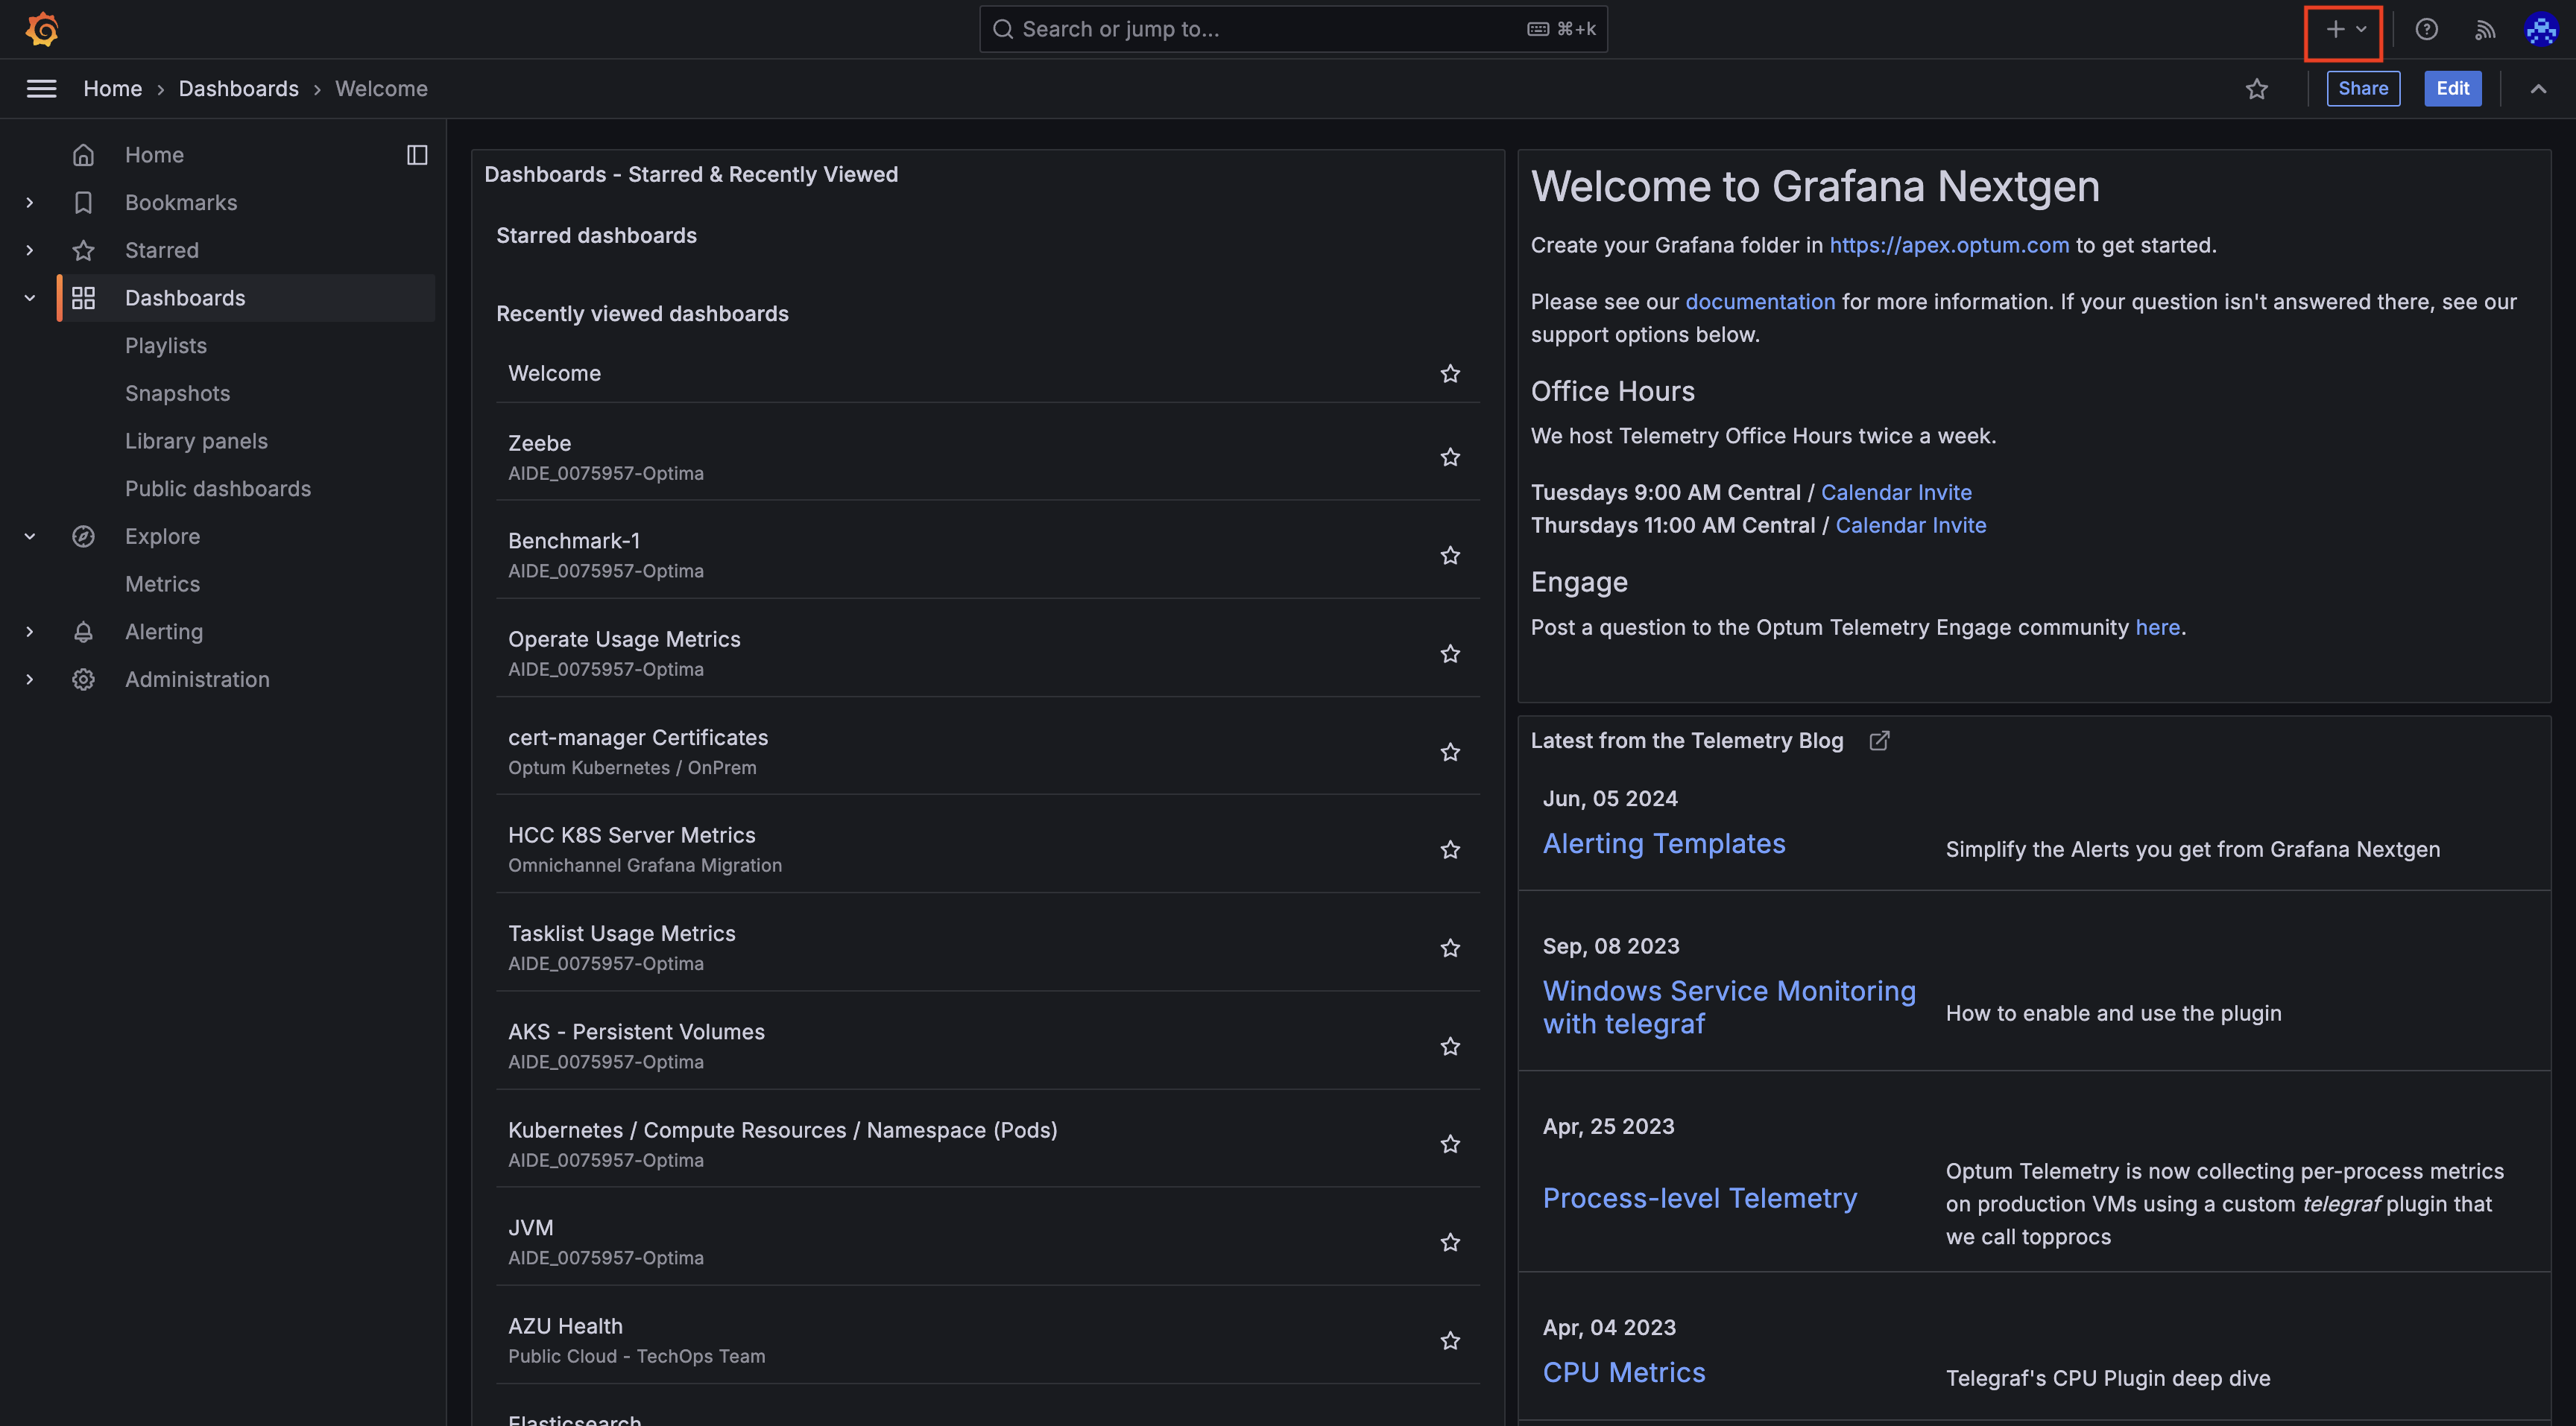Select Snapshots in the sidebar
This screenshot has height=1426, width=2576.
pos(178,393)
